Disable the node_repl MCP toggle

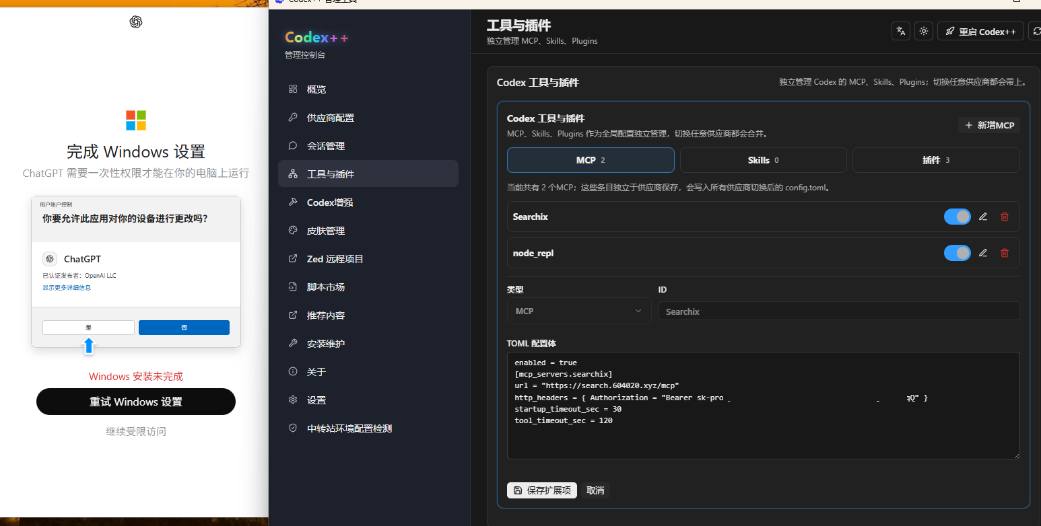click(x=957, y=253)
